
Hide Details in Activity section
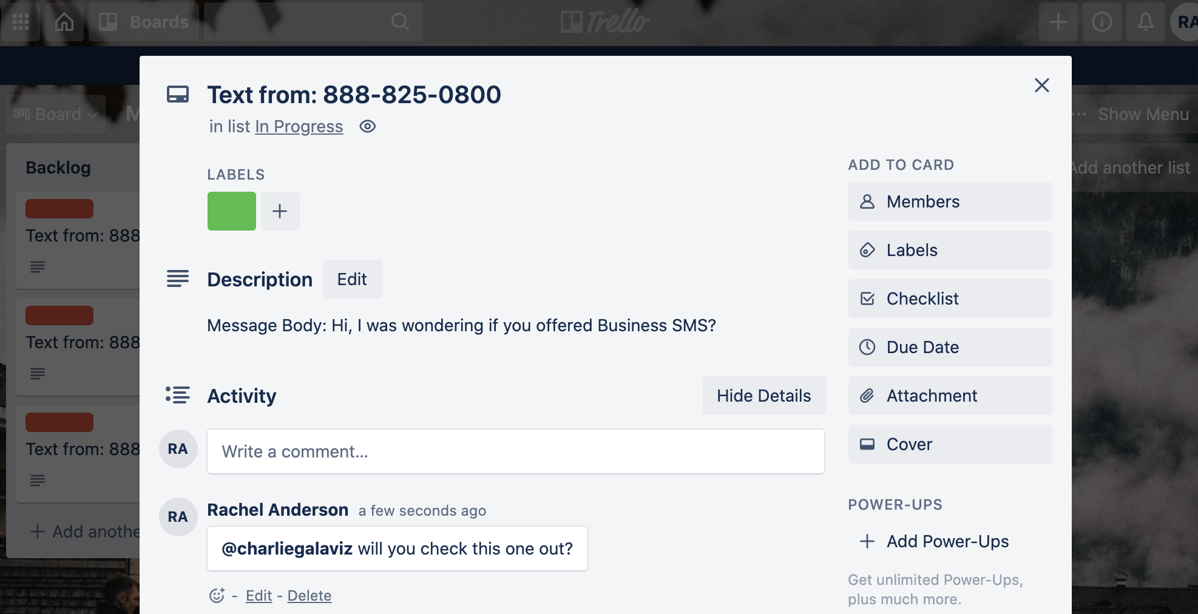click(763, 396)
